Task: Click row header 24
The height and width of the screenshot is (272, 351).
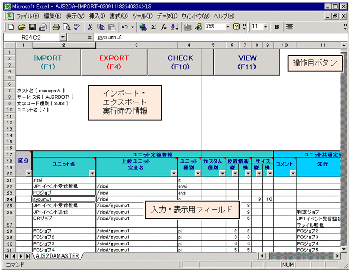Action: (x=10, y=199)
